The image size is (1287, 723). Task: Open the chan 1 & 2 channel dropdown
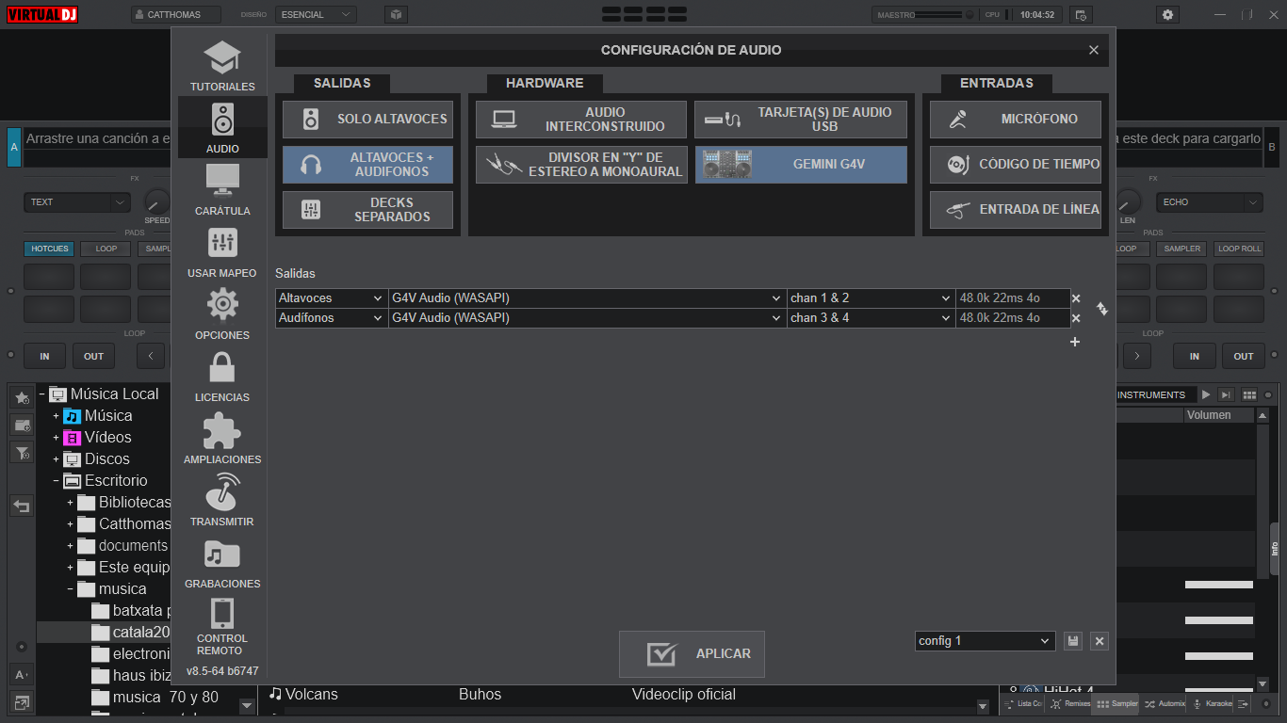click(x=872, y=298)
